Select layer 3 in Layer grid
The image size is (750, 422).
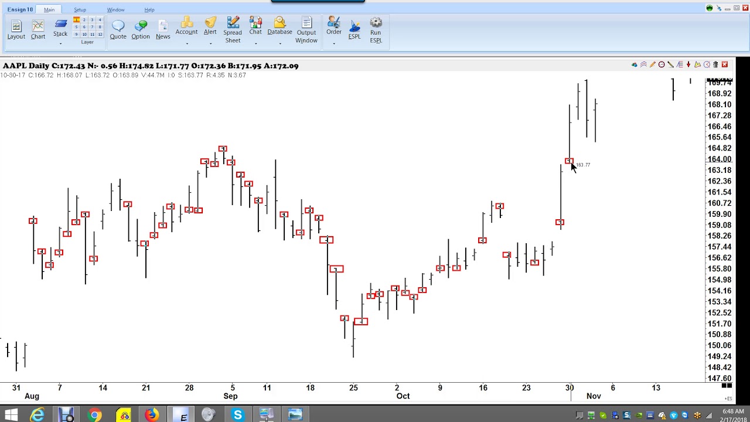[x=92, y=20]
